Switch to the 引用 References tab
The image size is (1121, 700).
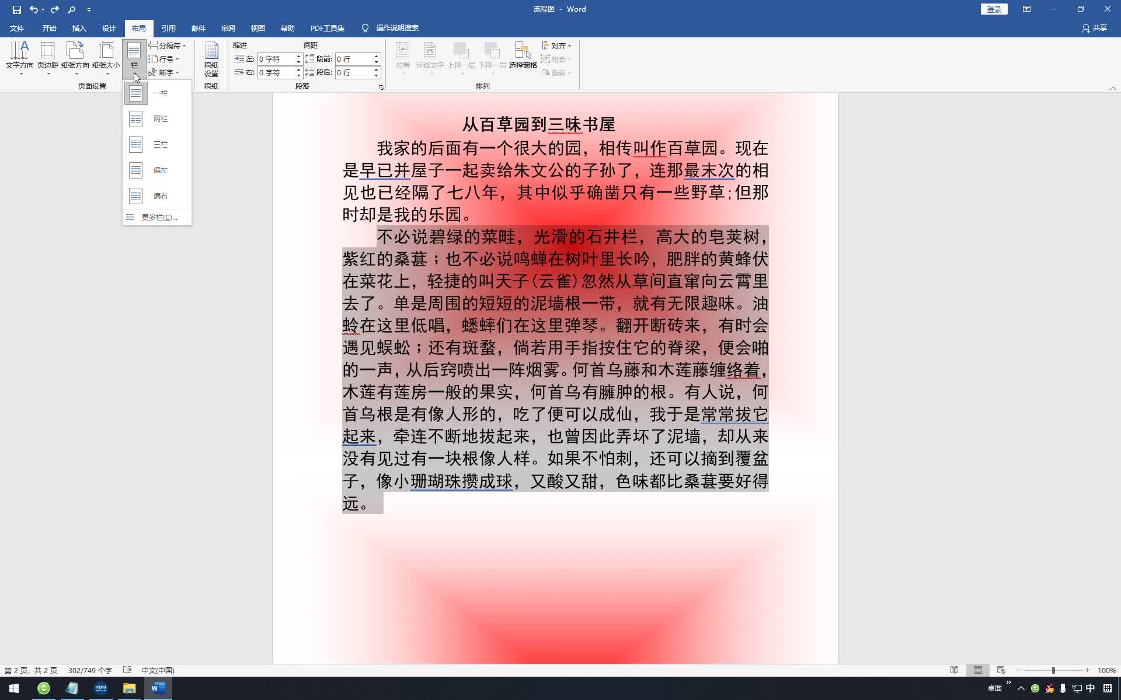coord(169,28)
